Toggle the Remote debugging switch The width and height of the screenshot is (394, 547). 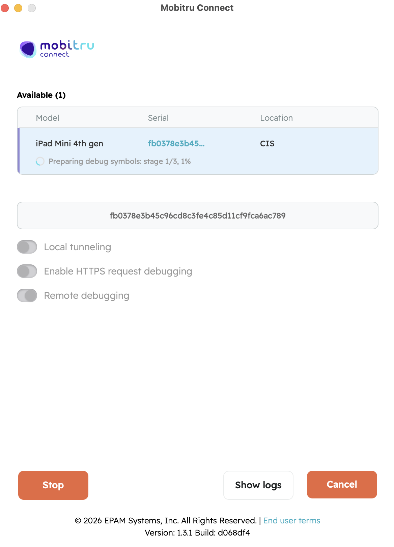pyautogui.click(x=27, y=295)
